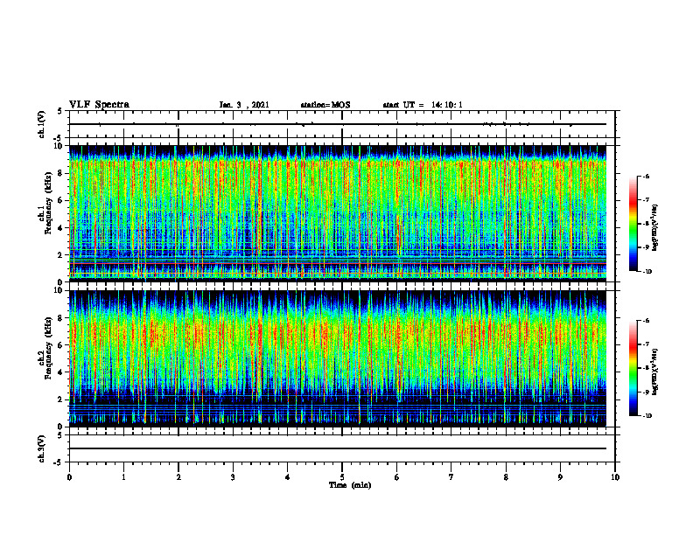Click time axis tick label "7"
The width and height of the screenshot is (693, 535).
(451, 477)
